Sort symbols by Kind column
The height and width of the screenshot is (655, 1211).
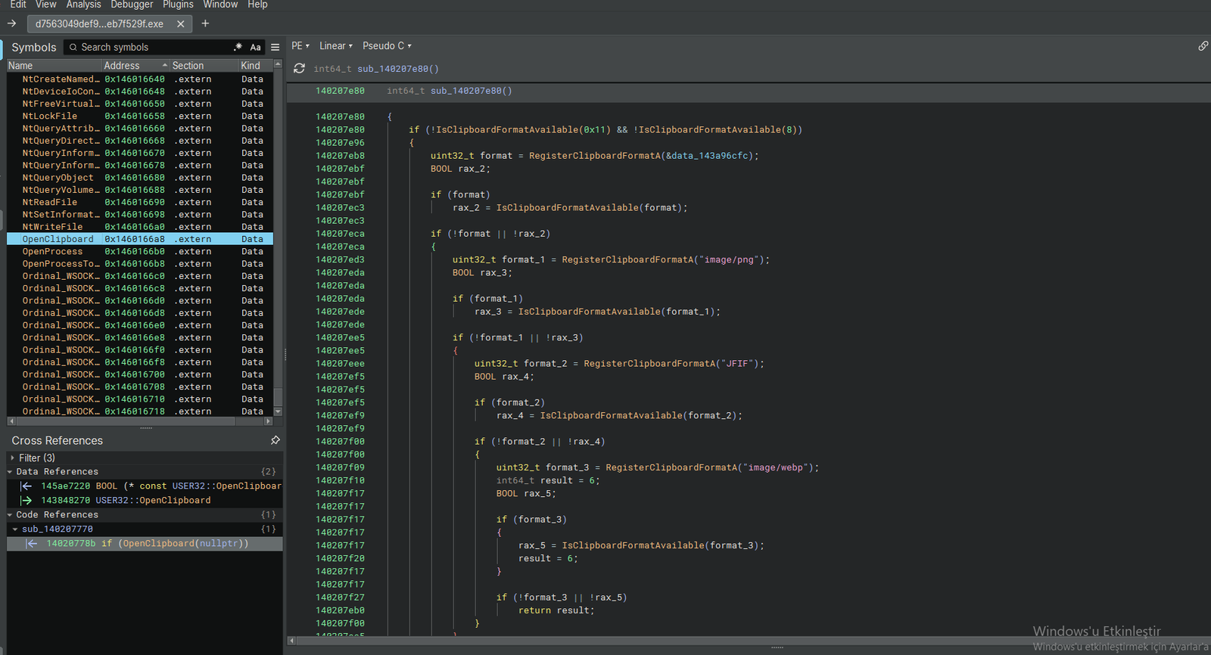coord(256,66)
